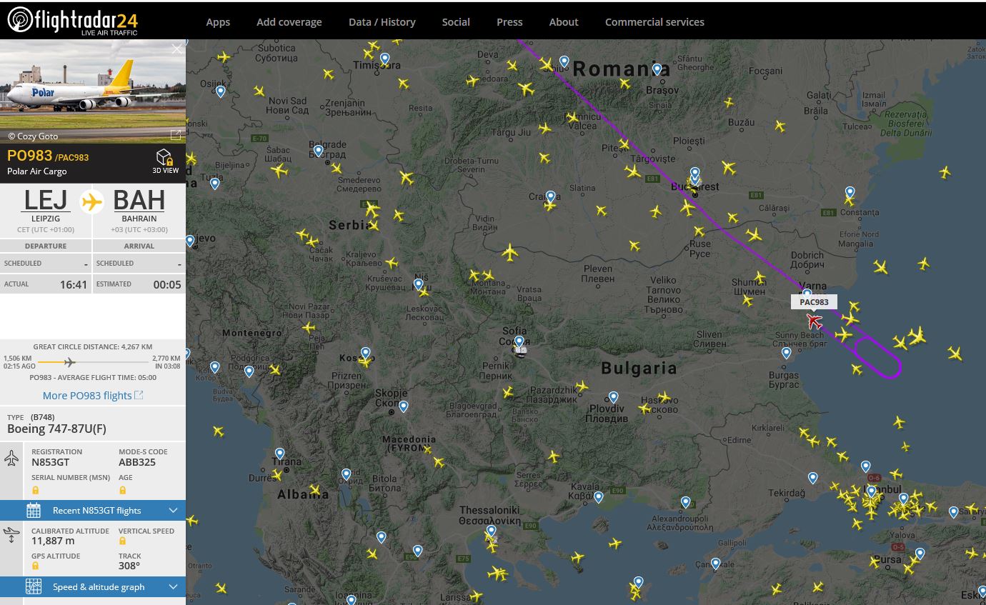The image size is (986, 605).
Task: Click the airport pin at Skopje
Action: pyautogui.click(x=403, y=407)
